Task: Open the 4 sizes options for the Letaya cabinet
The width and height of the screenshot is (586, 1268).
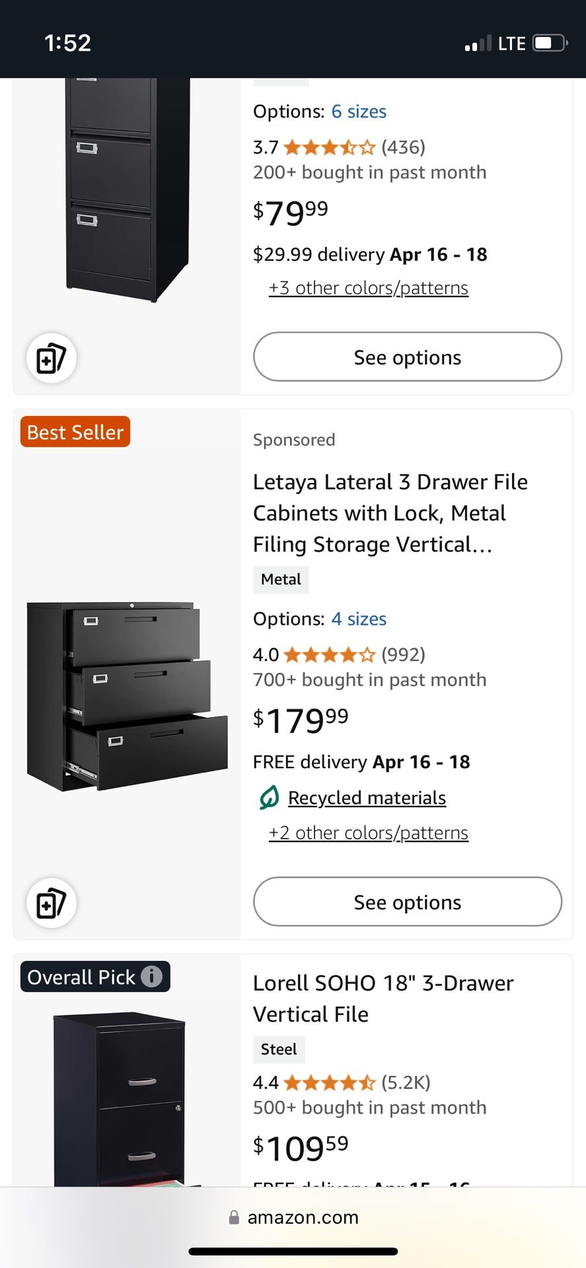Action: pos(359,619)
